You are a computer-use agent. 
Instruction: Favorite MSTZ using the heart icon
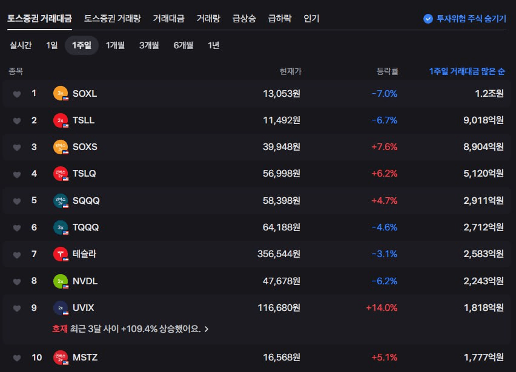coord(17,358)
